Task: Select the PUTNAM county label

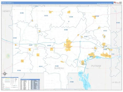Action: pyautogui.click(x=96, y=66)
